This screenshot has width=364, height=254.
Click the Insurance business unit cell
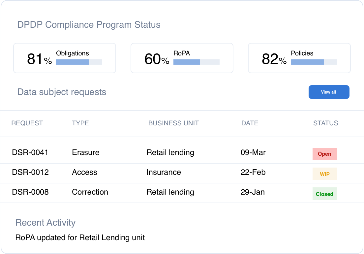(164, 172)
